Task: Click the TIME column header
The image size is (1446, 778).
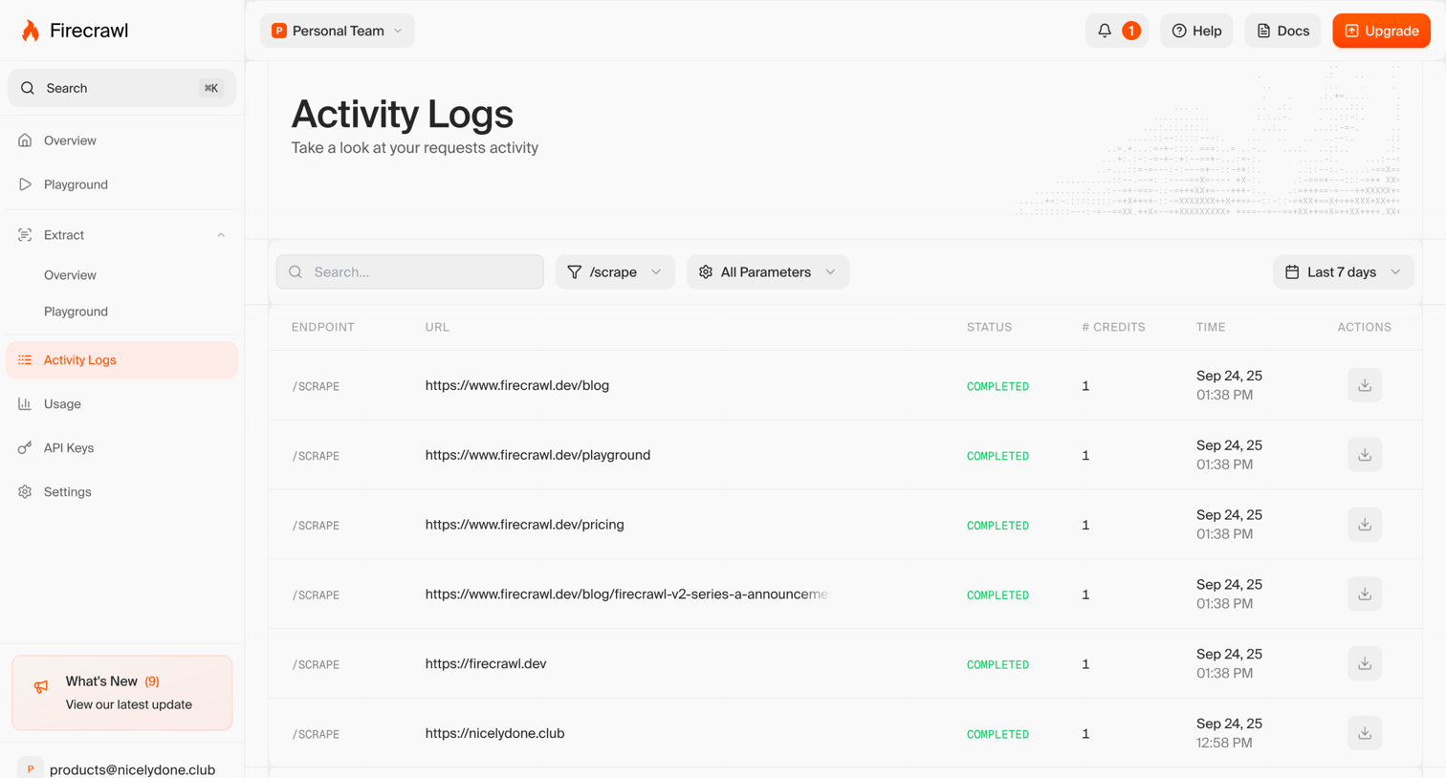Action: pos(1211,327)
